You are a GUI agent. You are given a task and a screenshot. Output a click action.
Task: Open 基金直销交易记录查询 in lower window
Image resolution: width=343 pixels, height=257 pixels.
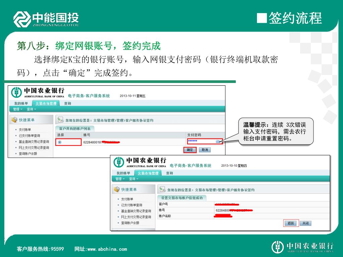tap(136, 211)
